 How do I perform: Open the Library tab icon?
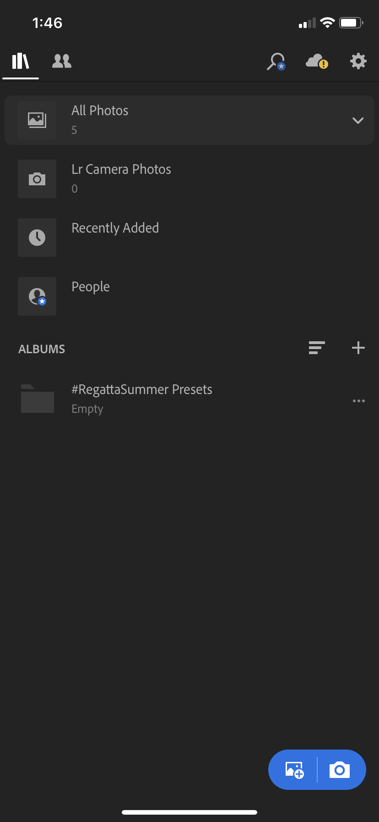click(21, 61)
